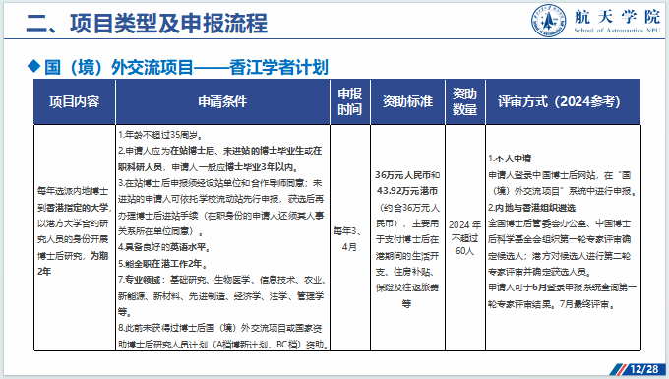
Task: Click the project description cell starting 每年选派内地博士
Action: (74, 231)
